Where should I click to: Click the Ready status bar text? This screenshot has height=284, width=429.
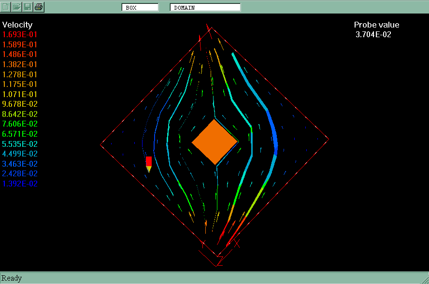tap(12, 278)
